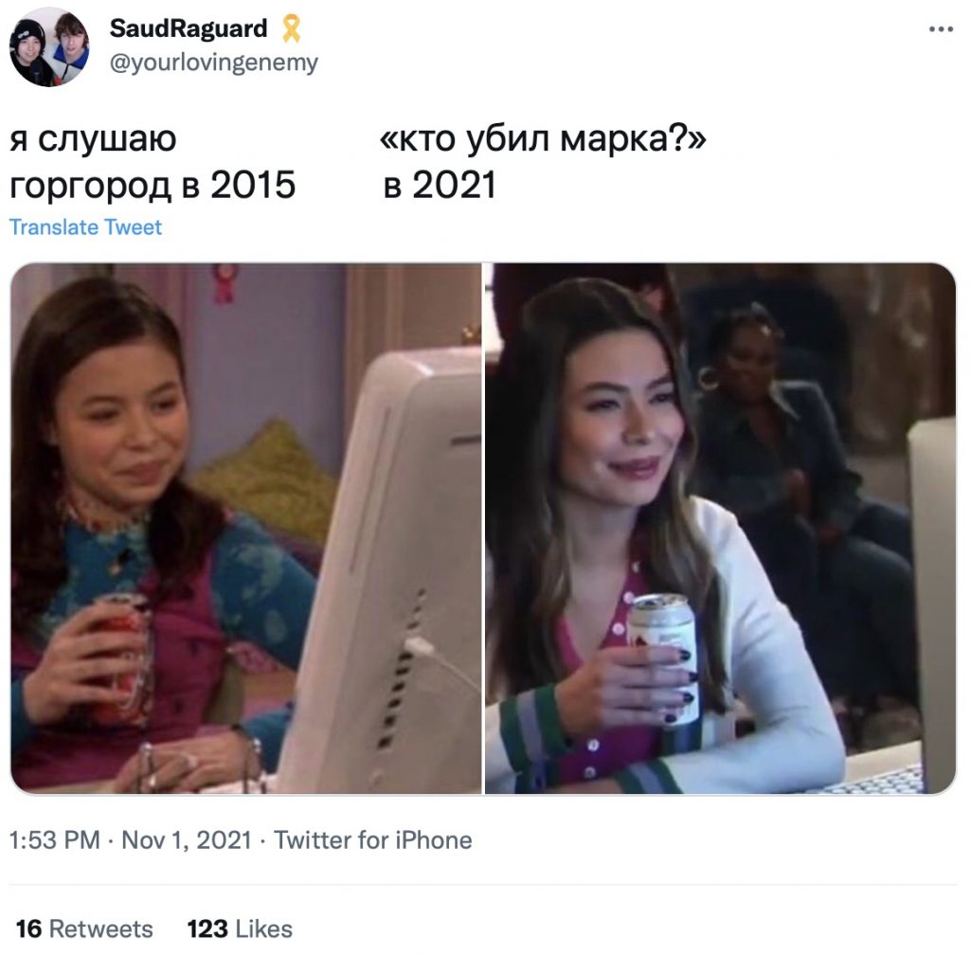Click the yellow ribbon badge icon
Screen dimensions: 970x955
click(x=292, y=28)
